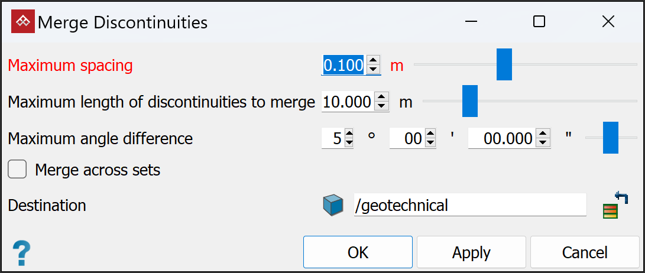This screenshot has width=645, height=273.
Task: Increase angle degrees with up arrow
Action: tap(349, 134)
